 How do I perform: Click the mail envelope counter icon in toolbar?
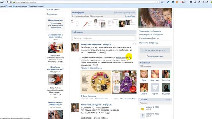point(163,2)
